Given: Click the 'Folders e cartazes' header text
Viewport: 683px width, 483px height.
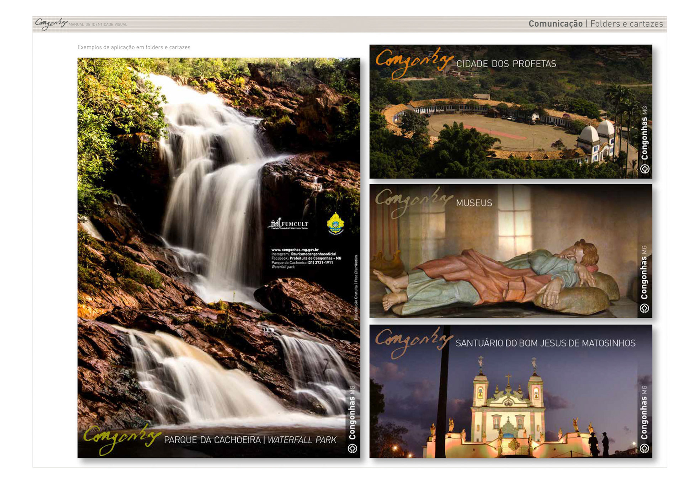Looking at the screenshot, I should pyautogui.click(x=626, y=24).
